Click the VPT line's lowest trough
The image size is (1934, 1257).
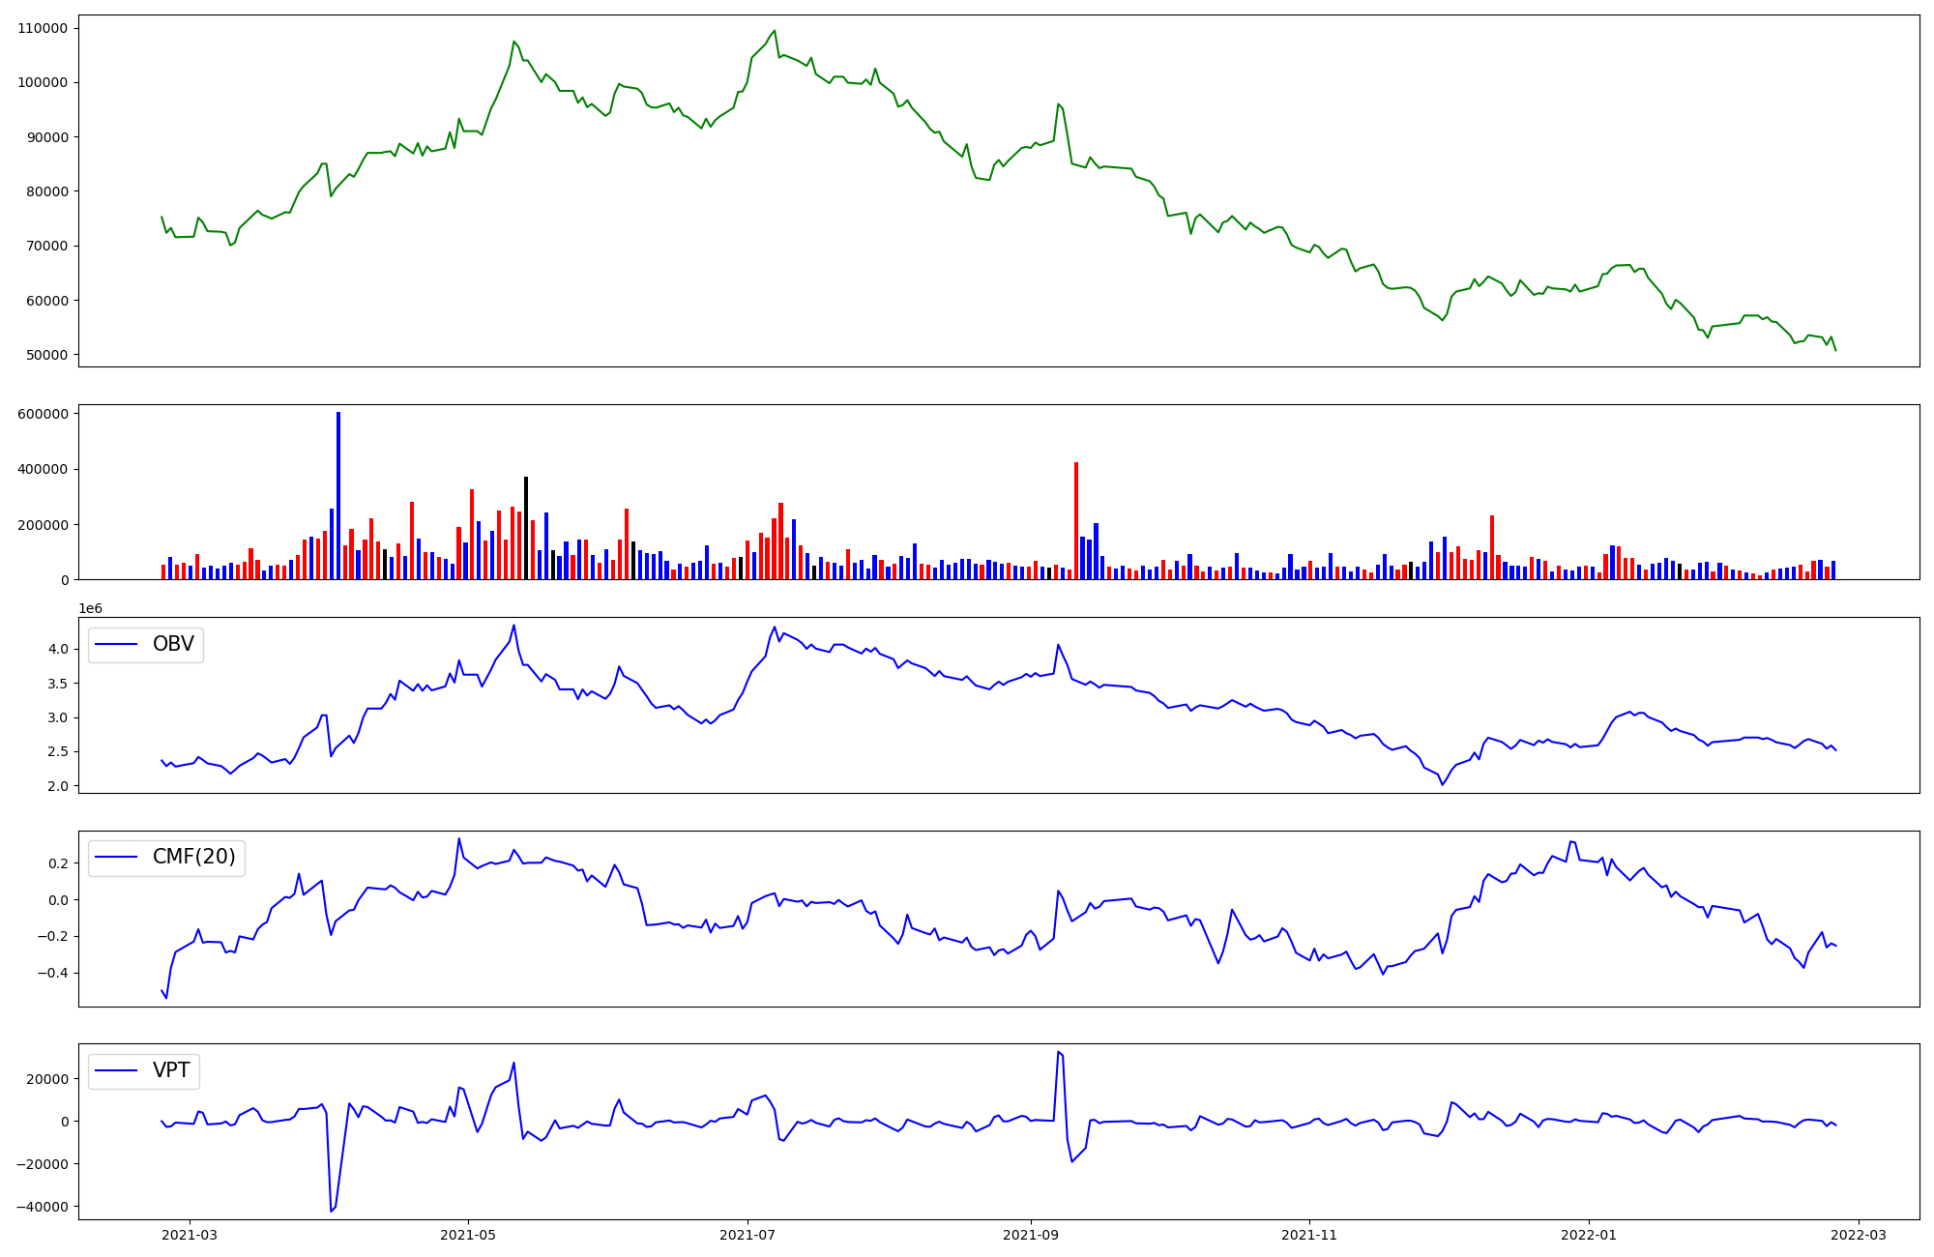(x=331, y=1211)
